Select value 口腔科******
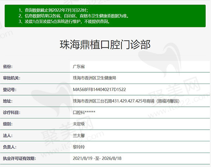Screen dimensions: 211x167 coord(84,112)
